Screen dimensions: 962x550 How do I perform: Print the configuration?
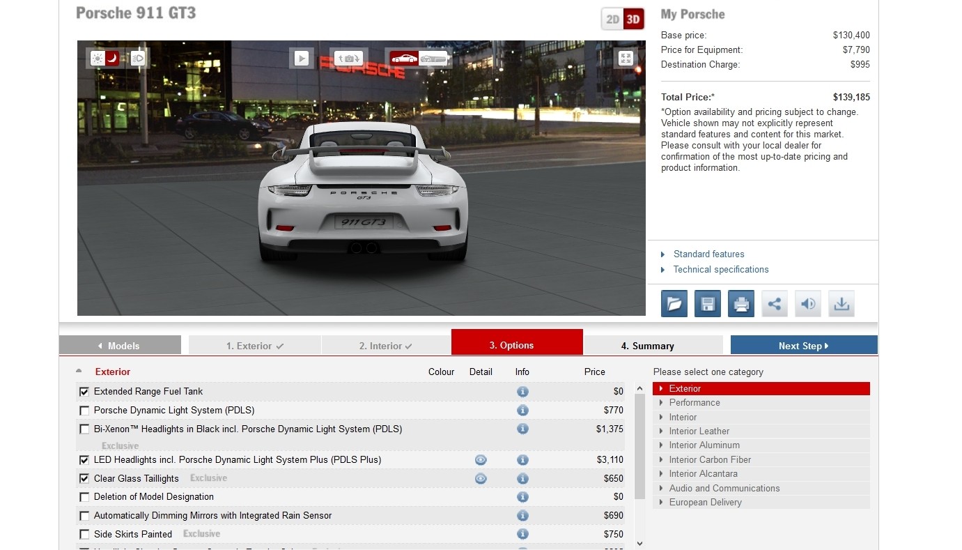[x=741, y=304]
